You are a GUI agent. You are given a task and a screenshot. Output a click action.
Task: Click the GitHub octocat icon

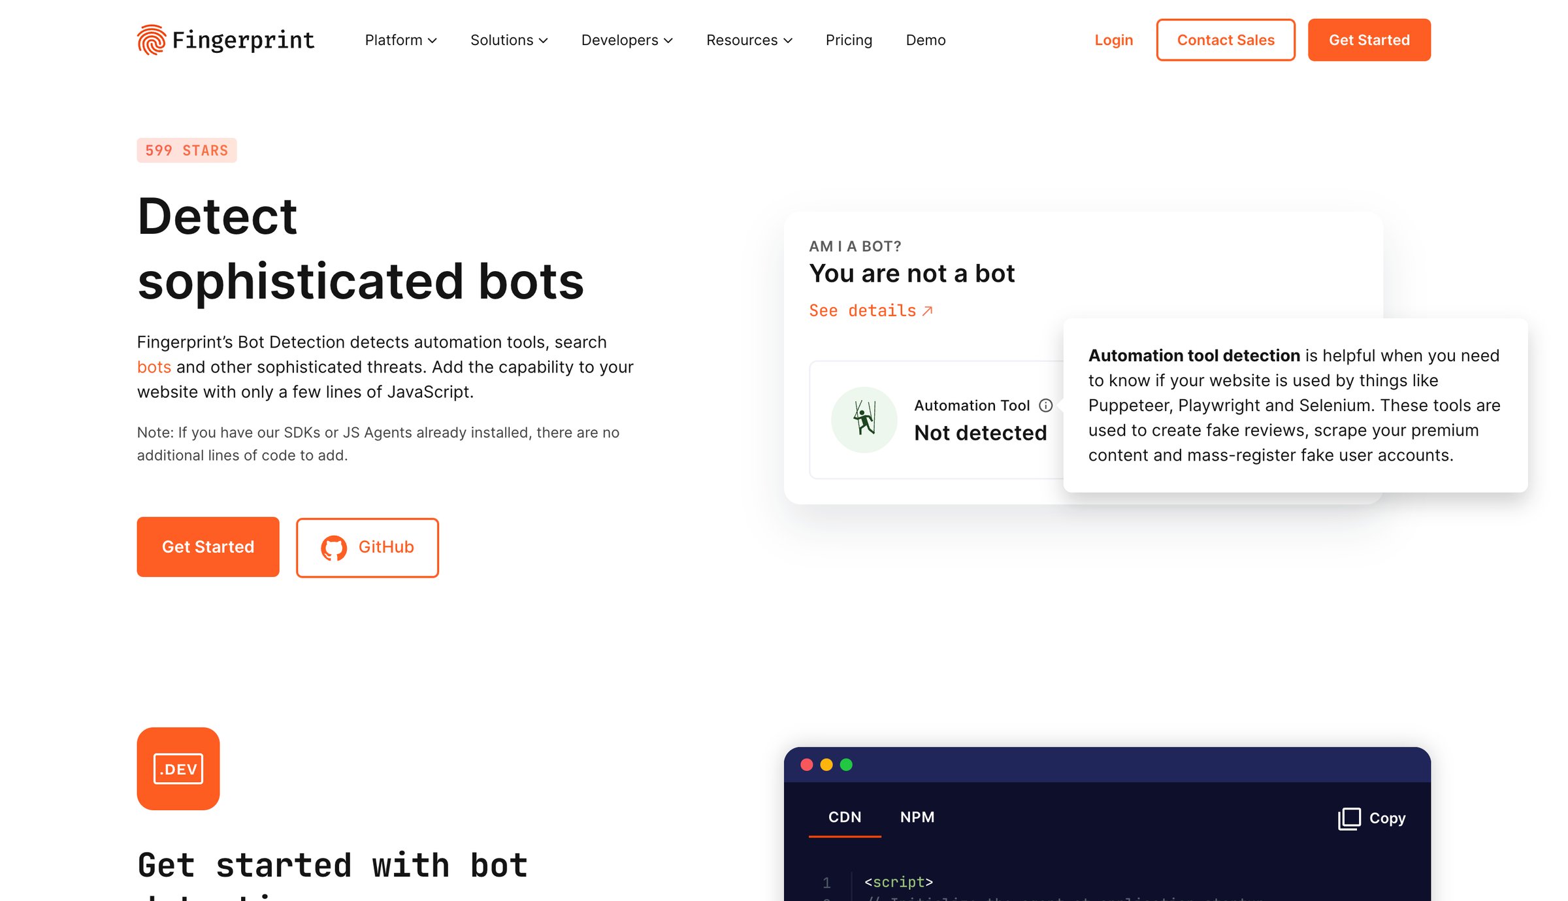(x=334, y=548)
